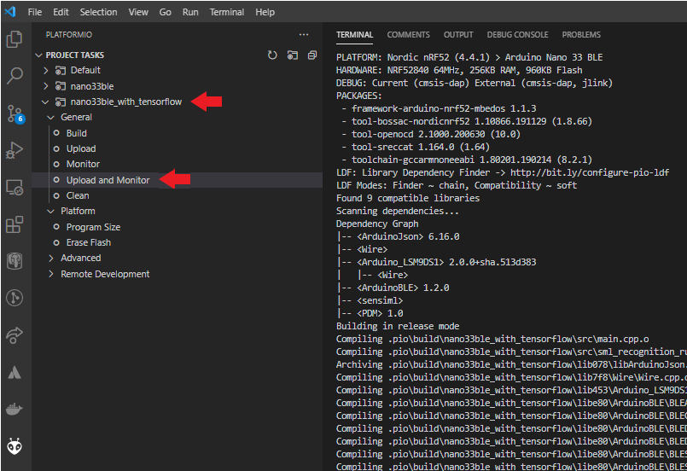This screenshot has height=471, width=687.
Task: Open the Docker view icon
Action: point(15,409)
